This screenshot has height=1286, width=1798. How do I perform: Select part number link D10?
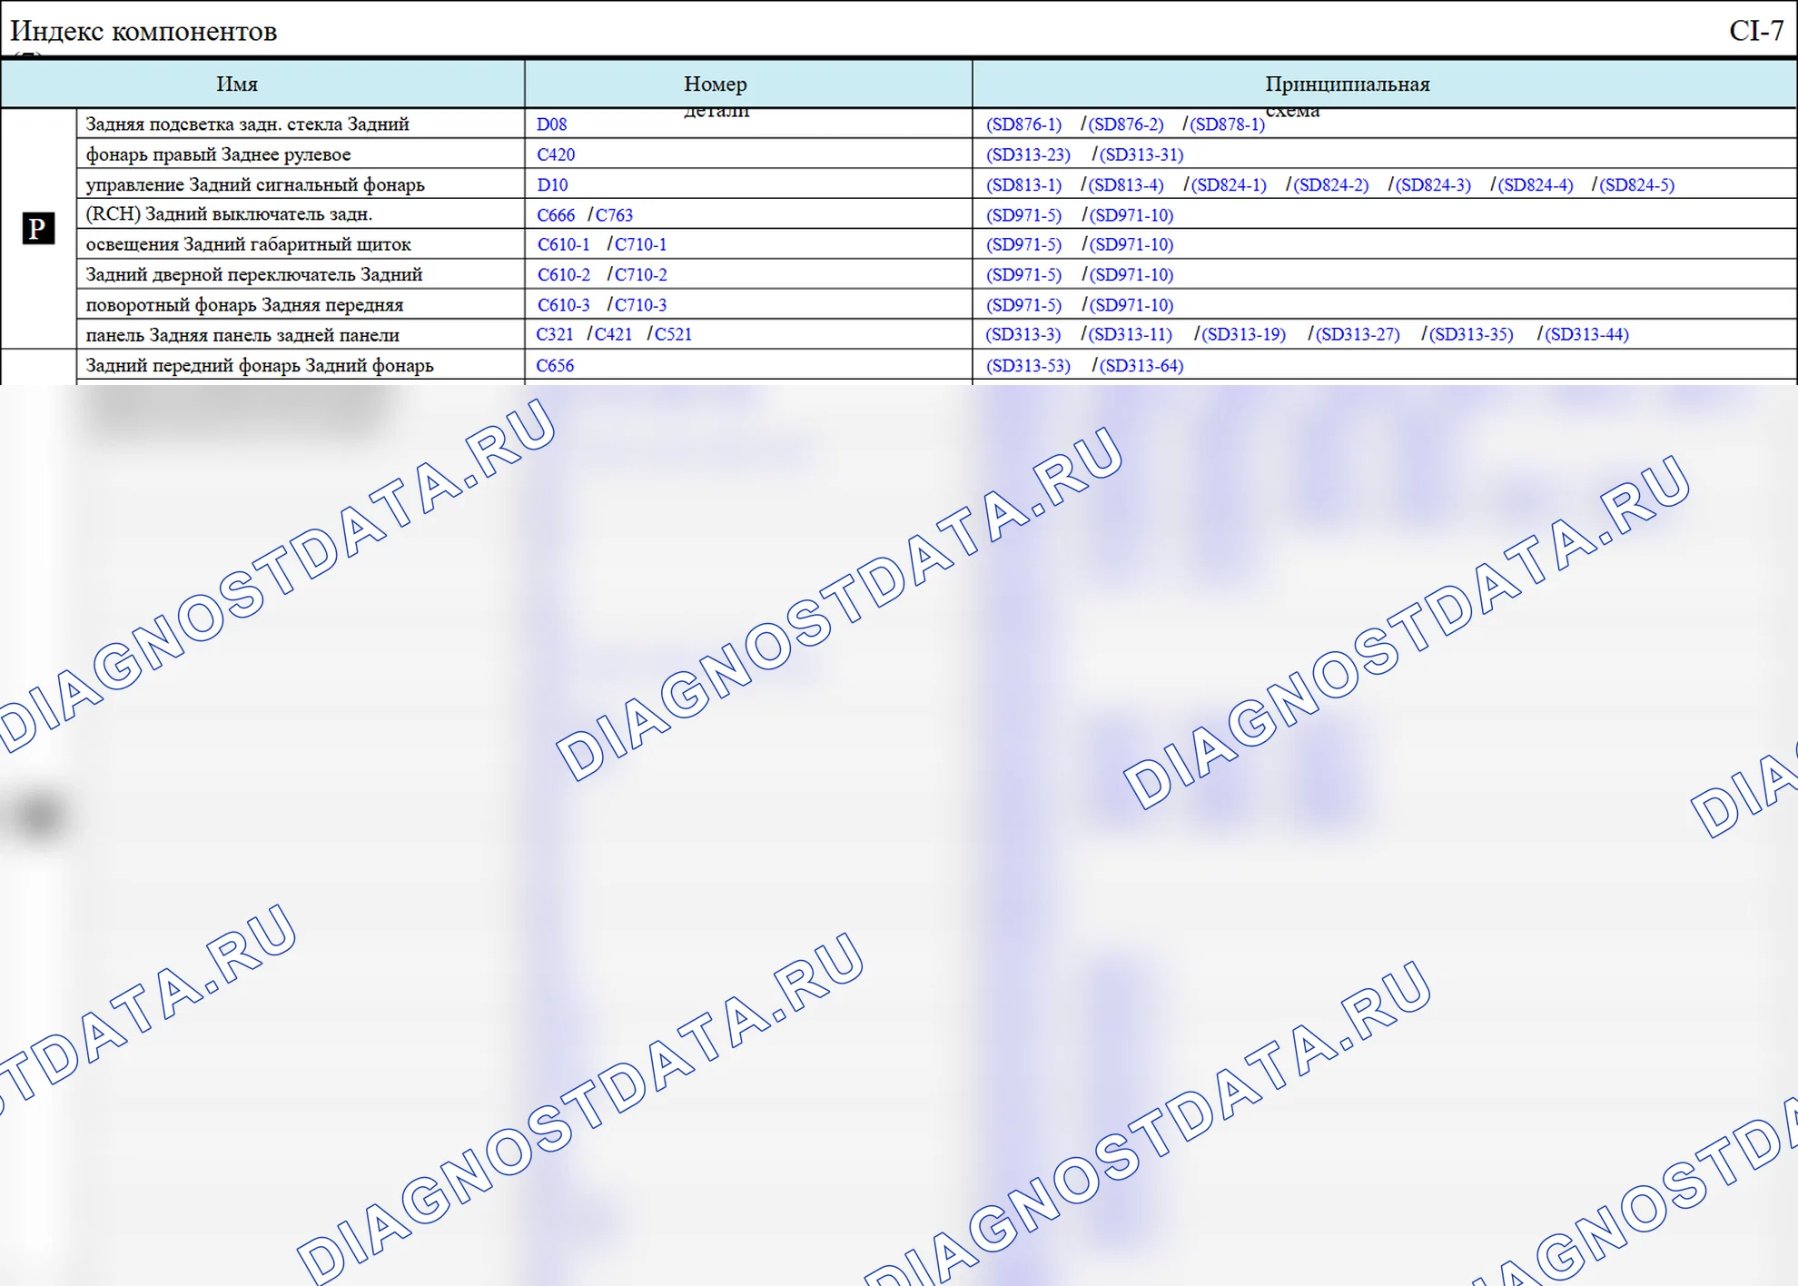coord(552,185)
